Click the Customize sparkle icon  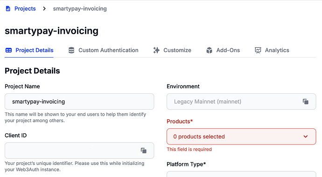pyautogui.click(x=156, y=50)
